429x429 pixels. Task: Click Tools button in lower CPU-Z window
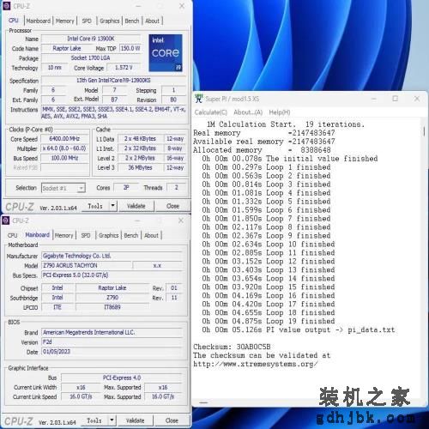click(94, 420)
